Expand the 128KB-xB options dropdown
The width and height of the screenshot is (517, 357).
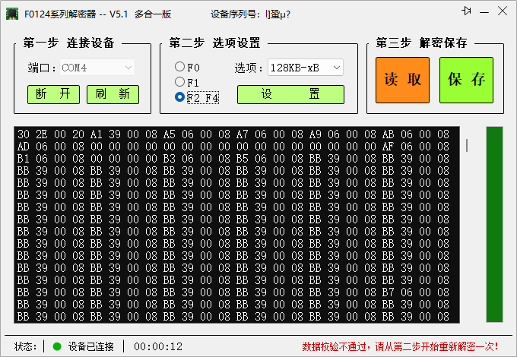[x=305, y=68]
